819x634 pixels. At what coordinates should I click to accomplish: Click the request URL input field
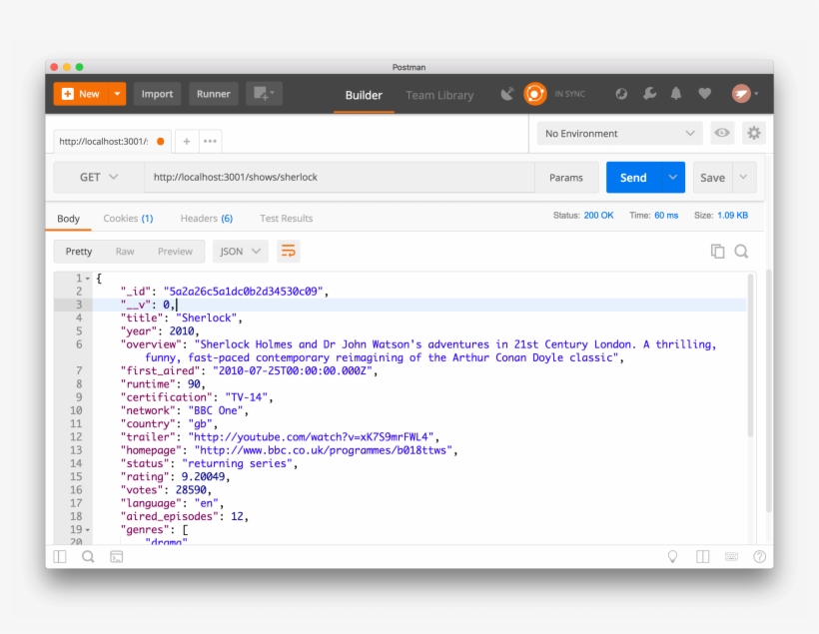coord(340,178)
